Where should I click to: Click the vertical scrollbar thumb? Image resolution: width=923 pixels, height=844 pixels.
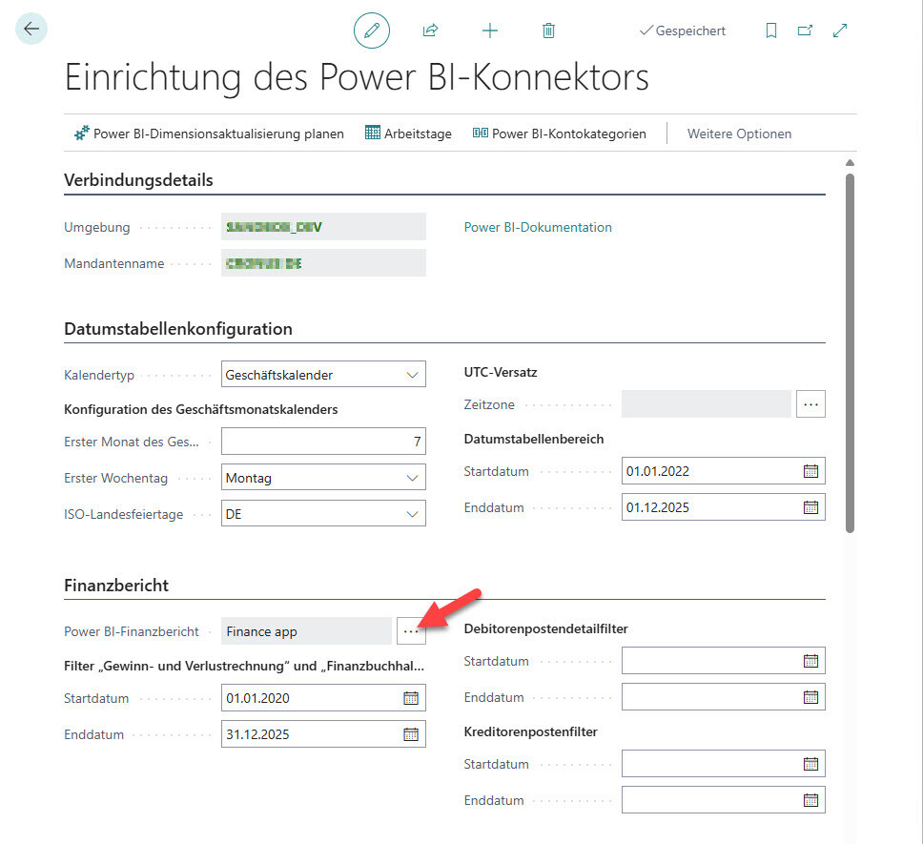(850, 353)
